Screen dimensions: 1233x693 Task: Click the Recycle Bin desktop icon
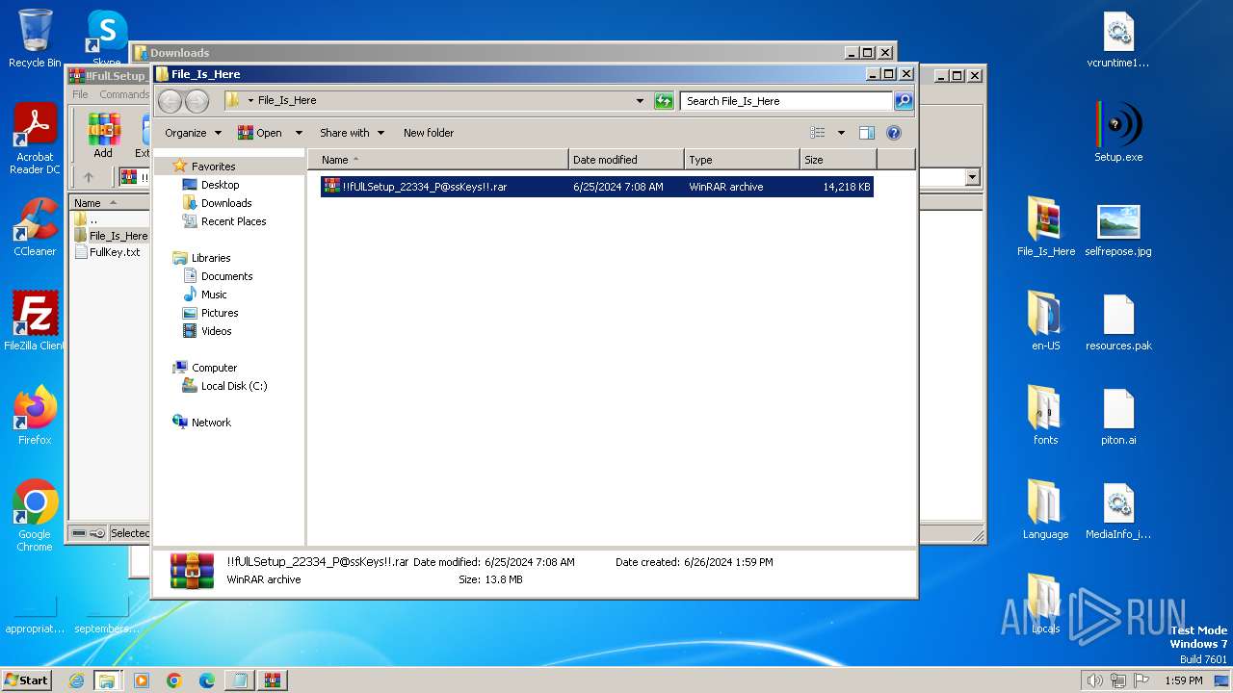coord(35,38)
